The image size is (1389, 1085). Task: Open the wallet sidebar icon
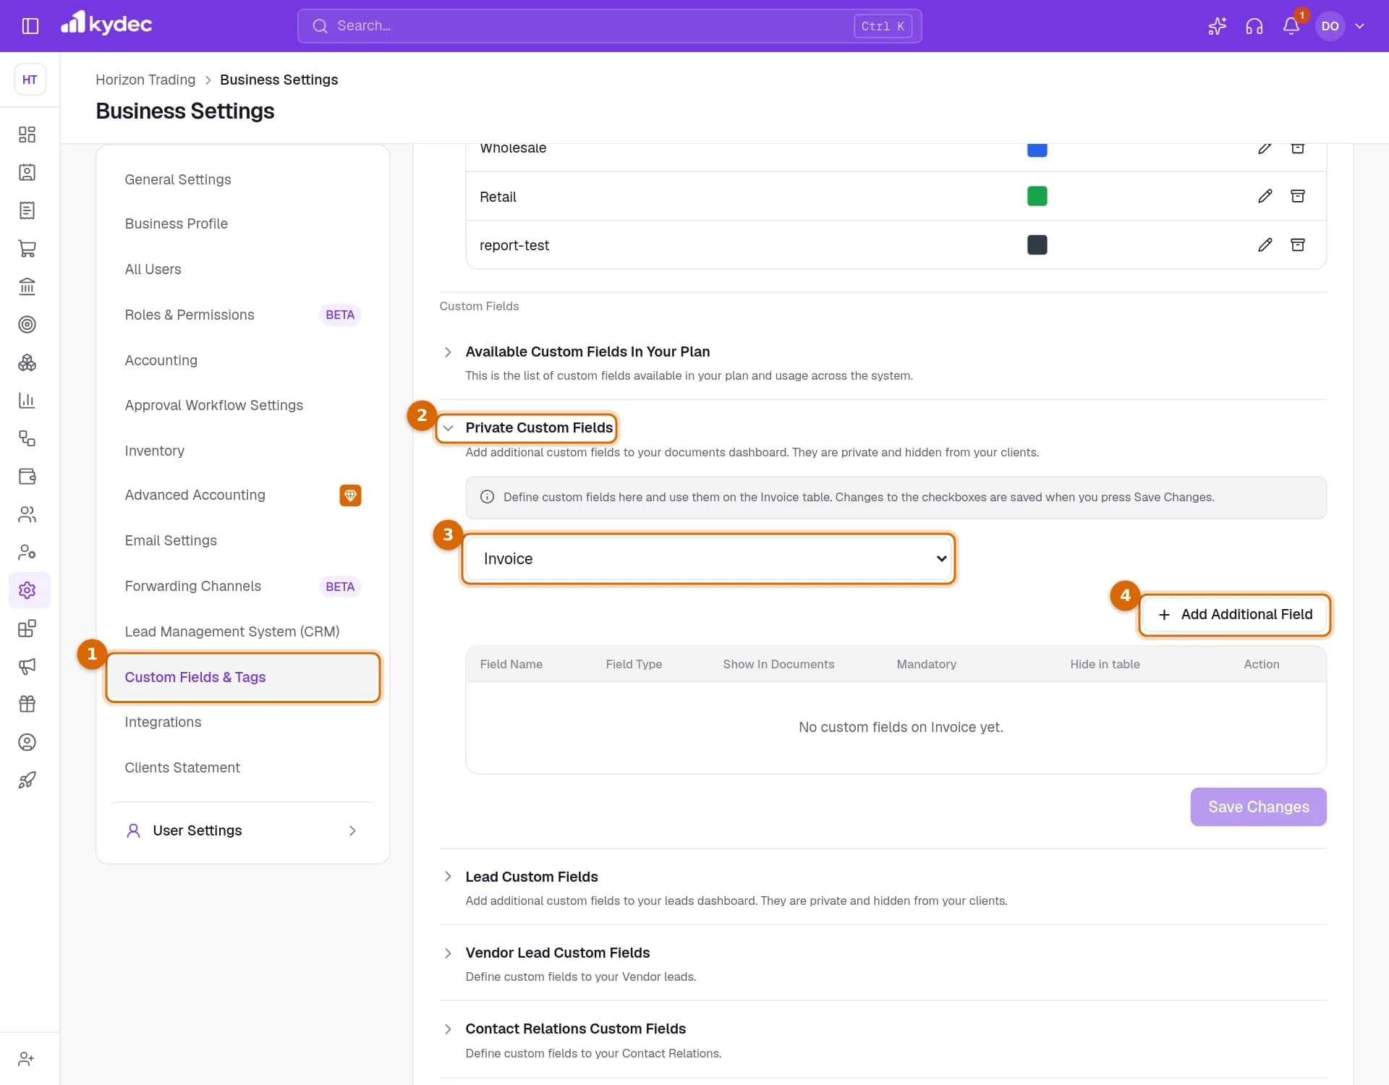coord(27,476)
